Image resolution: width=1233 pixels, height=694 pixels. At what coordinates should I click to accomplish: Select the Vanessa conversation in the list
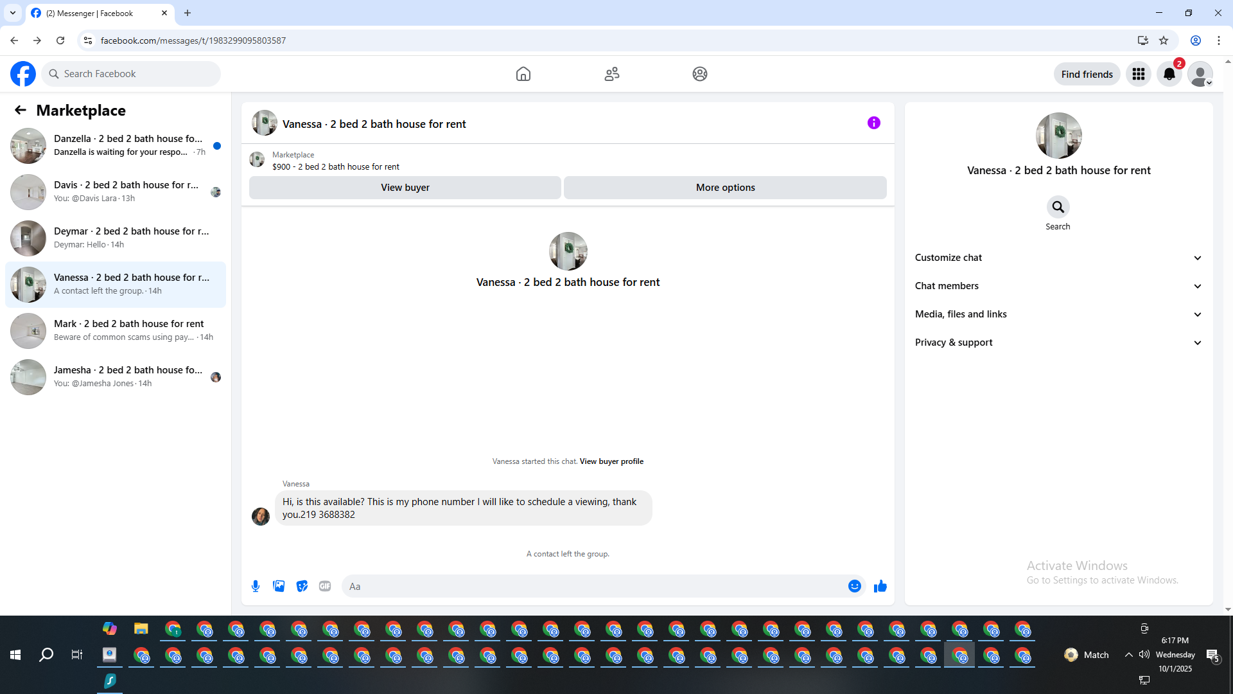pyautogui.click(x=116, y=285)
